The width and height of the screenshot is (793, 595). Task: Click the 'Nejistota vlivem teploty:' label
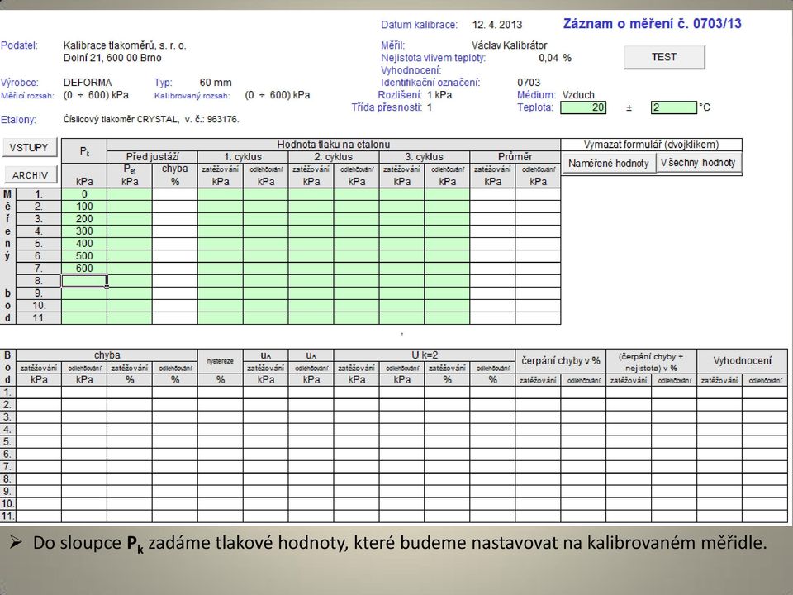pos(434,58)
